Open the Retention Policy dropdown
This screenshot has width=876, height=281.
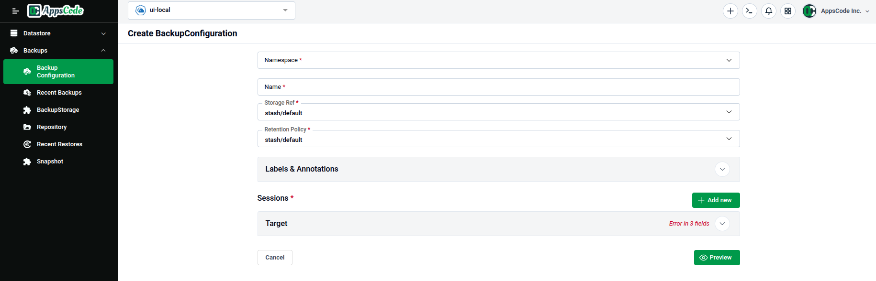click(x=499, y=139)
